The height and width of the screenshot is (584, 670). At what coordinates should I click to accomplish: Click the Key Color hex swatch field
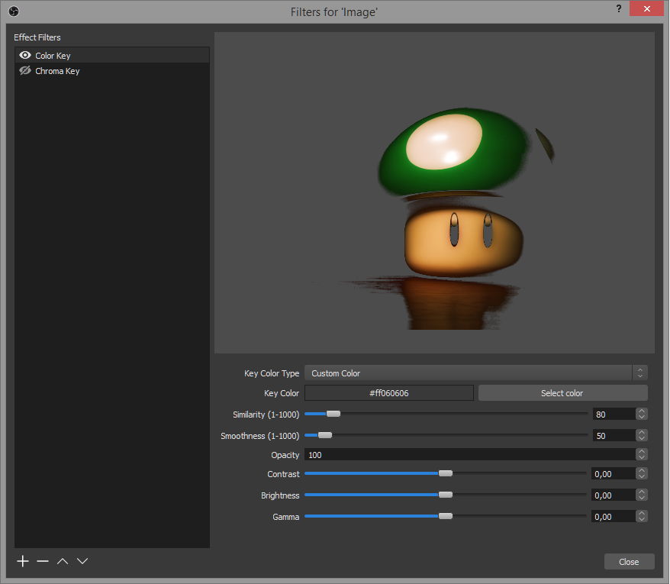point(388,393)
